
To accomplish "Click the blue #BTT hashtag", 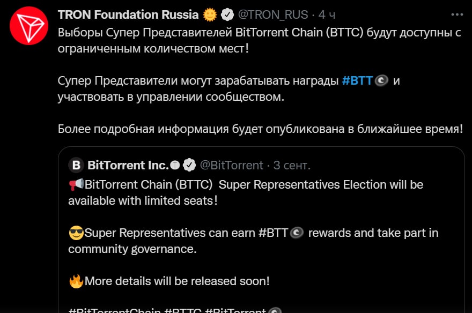I will [x=357, y=80].
